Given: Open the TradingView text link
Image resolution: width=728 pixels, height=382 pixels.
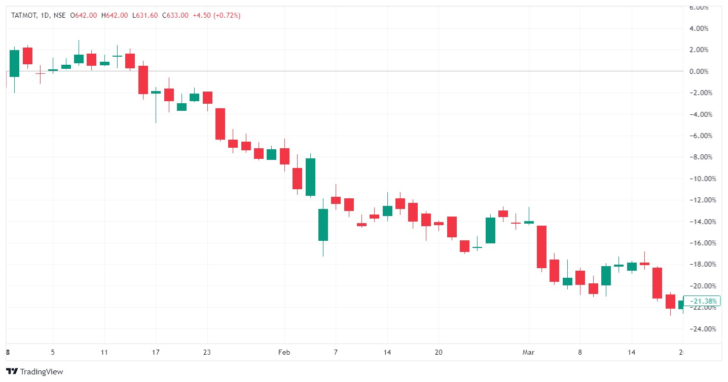Looking at the screenshot, I should [x=42, y=371].
